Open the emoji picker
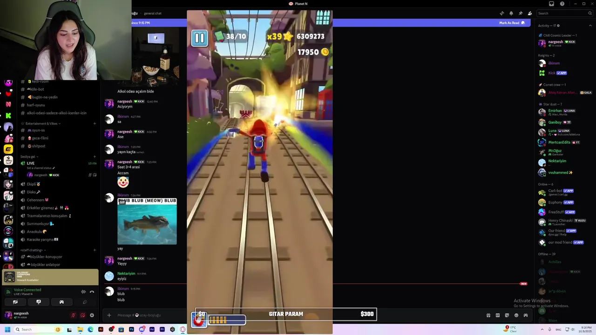Image resolution: width=596 pixels, height=335 pixels. click(x=516, y=315)
